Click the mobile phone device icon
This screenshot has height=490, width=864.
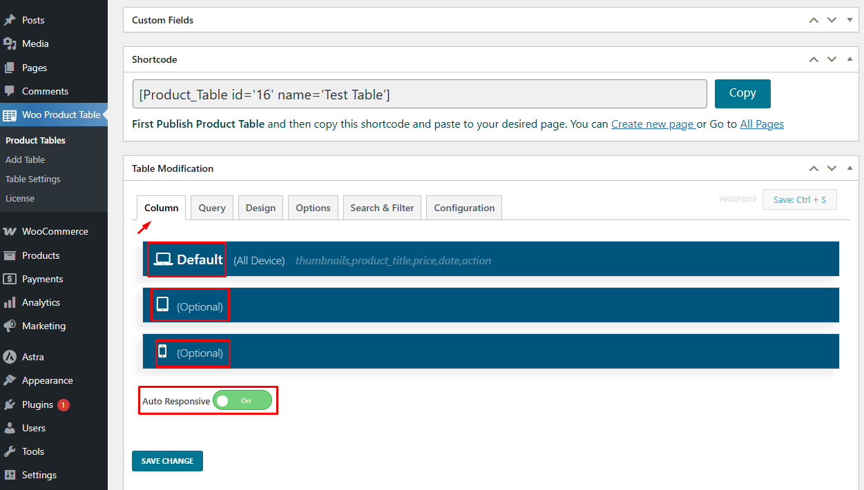pos(163,351)
